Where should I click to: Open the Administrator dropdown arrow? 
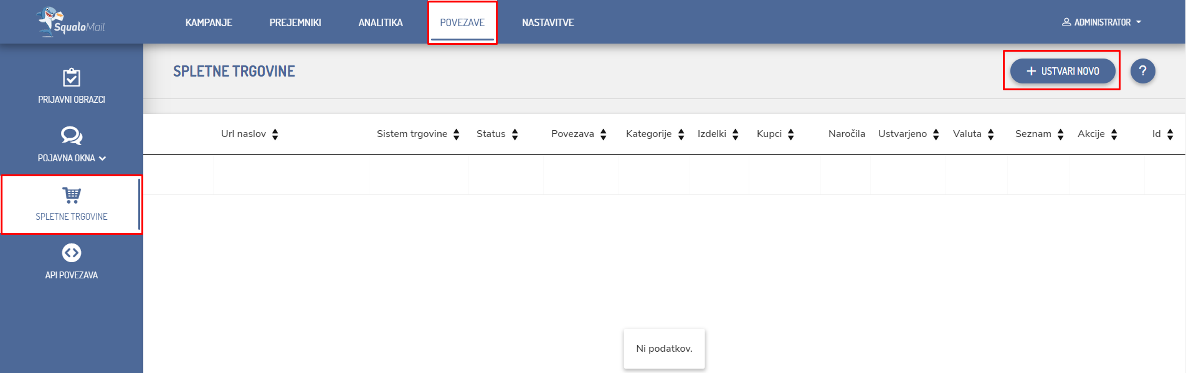coord(1139,22)
